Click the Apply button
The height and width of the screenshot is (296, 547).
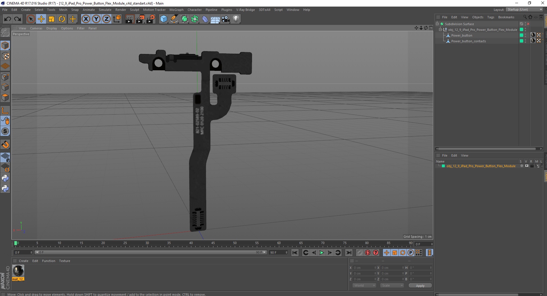pos(420,286)
